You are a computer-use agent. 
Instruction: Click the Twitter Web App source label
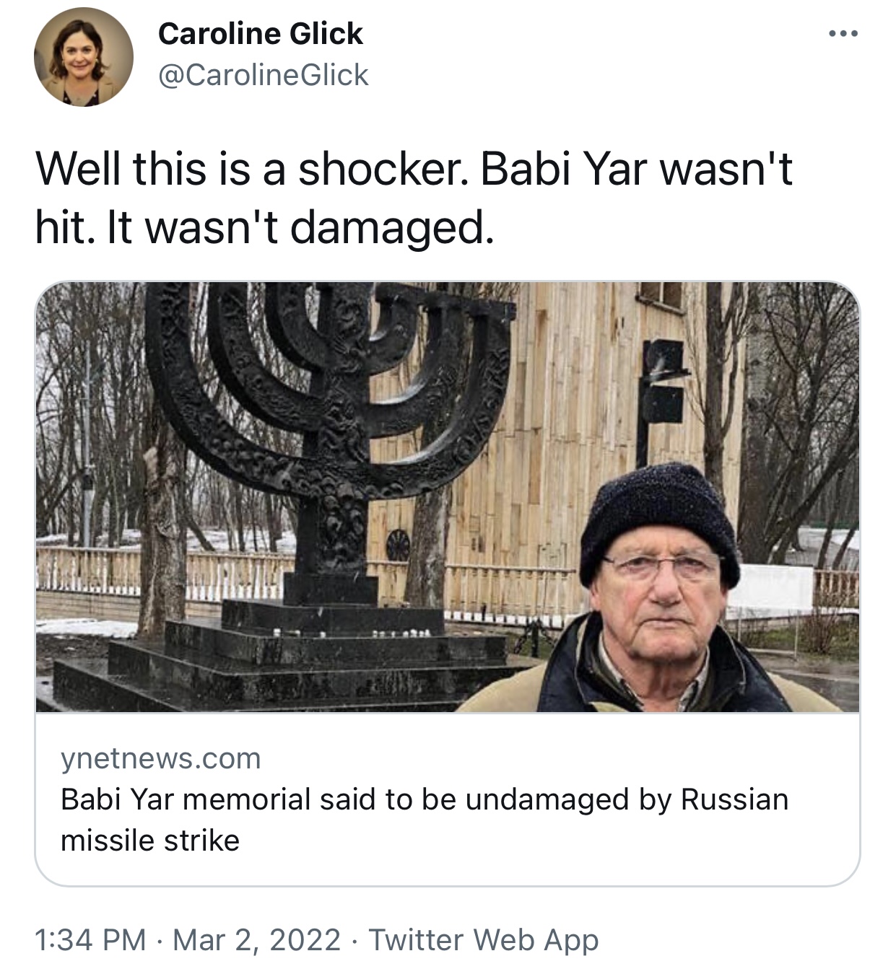pos(484,940)
